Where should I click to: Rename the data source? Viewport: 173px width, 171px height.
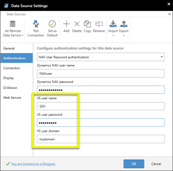[99, 27]
